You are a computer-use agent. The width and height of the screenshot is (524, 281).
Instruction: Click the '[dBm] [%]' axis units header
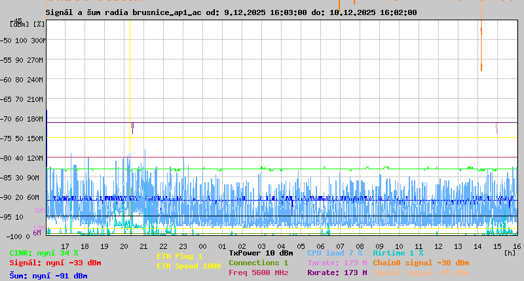pyautogui.click(x=28, y=24)
